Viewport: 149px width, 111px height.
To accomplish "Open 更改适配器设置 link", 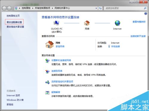I will pos(14,22).
